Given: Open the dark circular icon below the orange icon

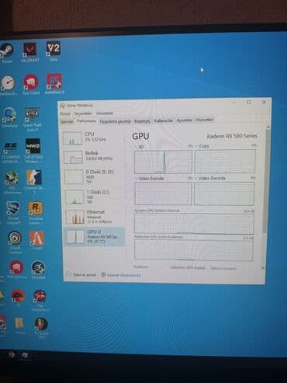Looking at the screenshot, I should [x=38, y=270].
